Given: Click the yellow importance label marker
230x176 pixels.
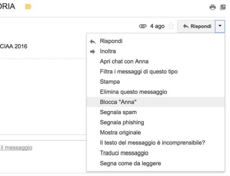Looking at the screenshot, I should click(x=28, y=7).
